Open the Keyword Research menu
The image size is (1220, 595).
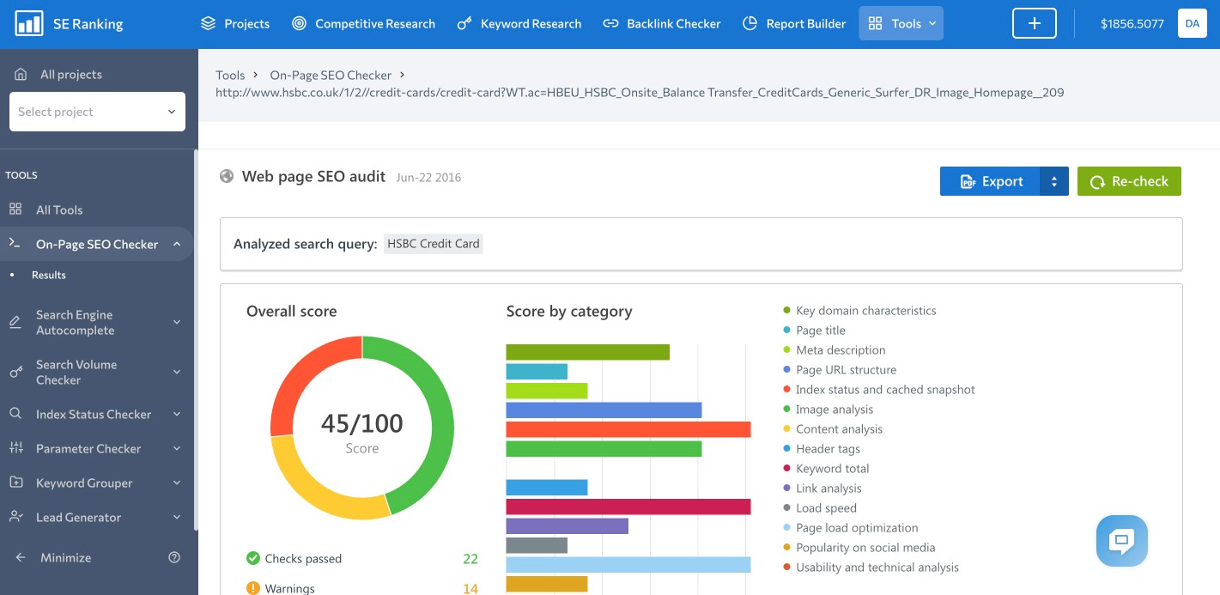coord(519,23)
